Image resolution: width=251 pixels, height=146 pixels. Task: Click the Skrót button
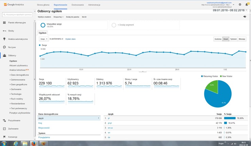[x=84, y=17]
